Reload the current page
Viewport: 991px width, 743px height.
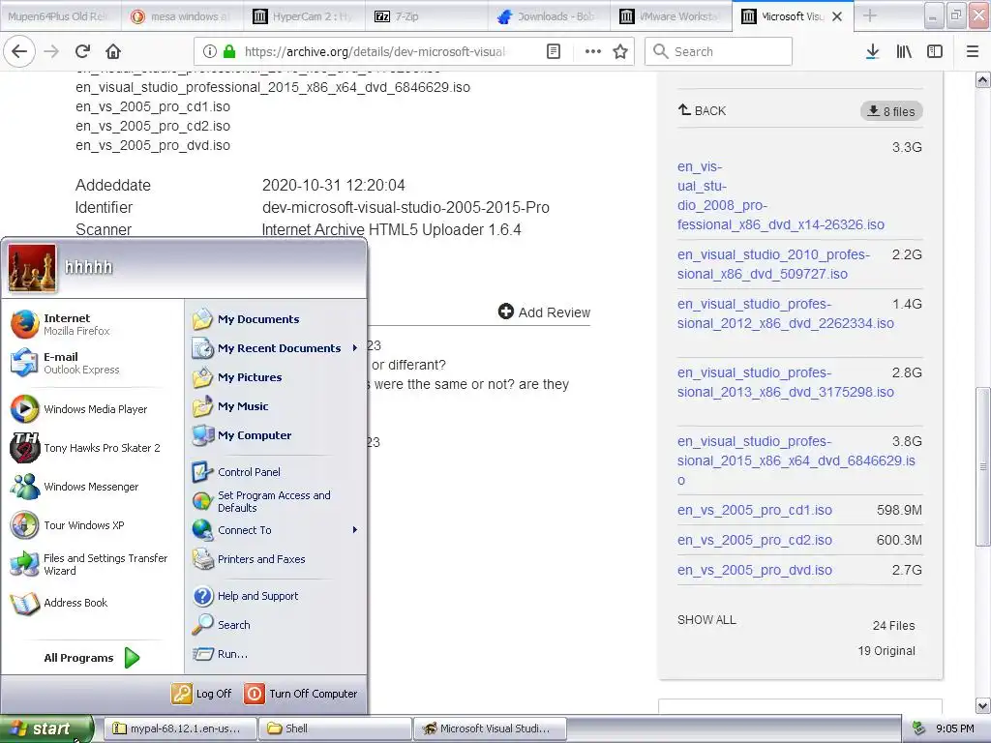[82, 52]
